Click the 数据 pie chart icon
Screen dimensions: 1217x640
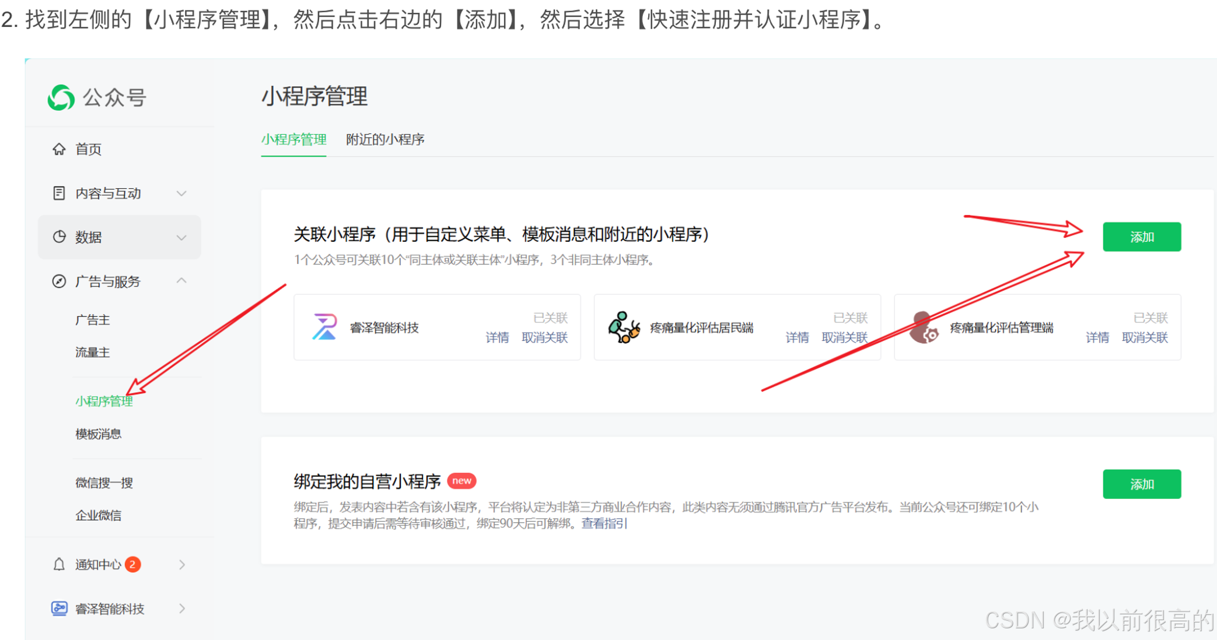click(x=59, y=237)
